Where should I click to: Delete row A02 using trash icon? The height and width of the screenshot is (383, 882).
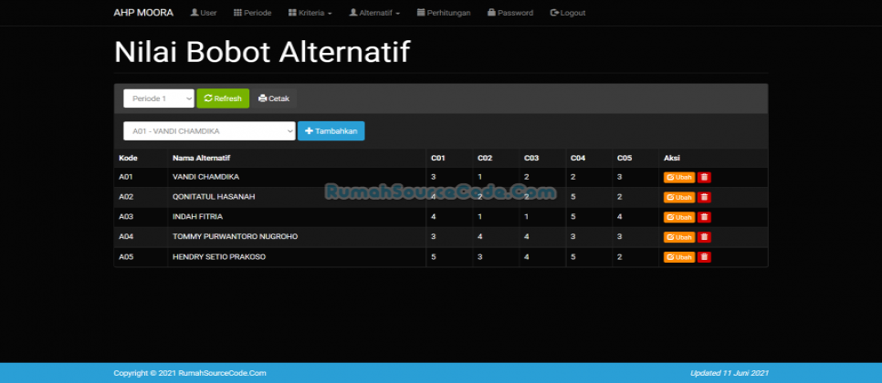[704, 197]
